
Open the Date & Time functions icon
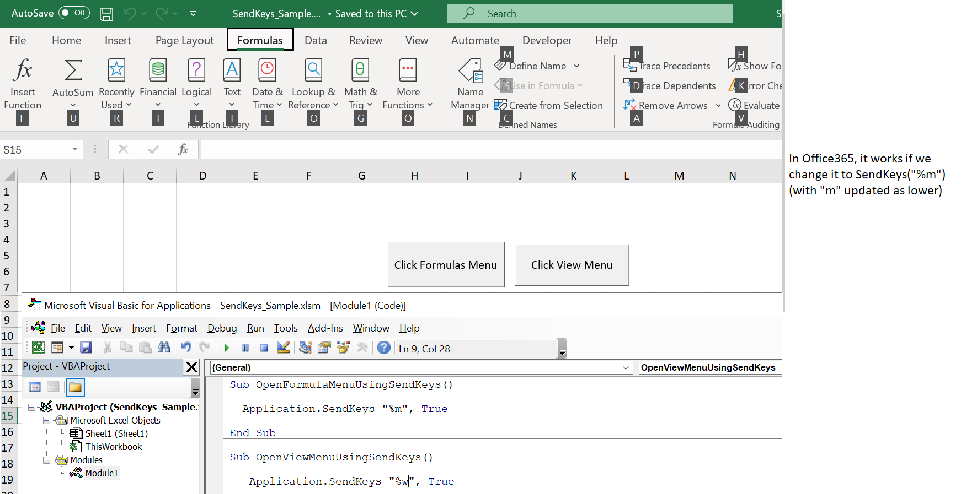267,70
